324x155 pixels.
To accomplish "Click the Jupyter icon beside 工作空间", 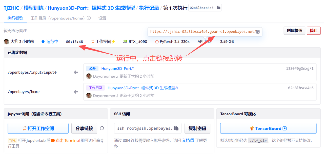I will (93, 41).
